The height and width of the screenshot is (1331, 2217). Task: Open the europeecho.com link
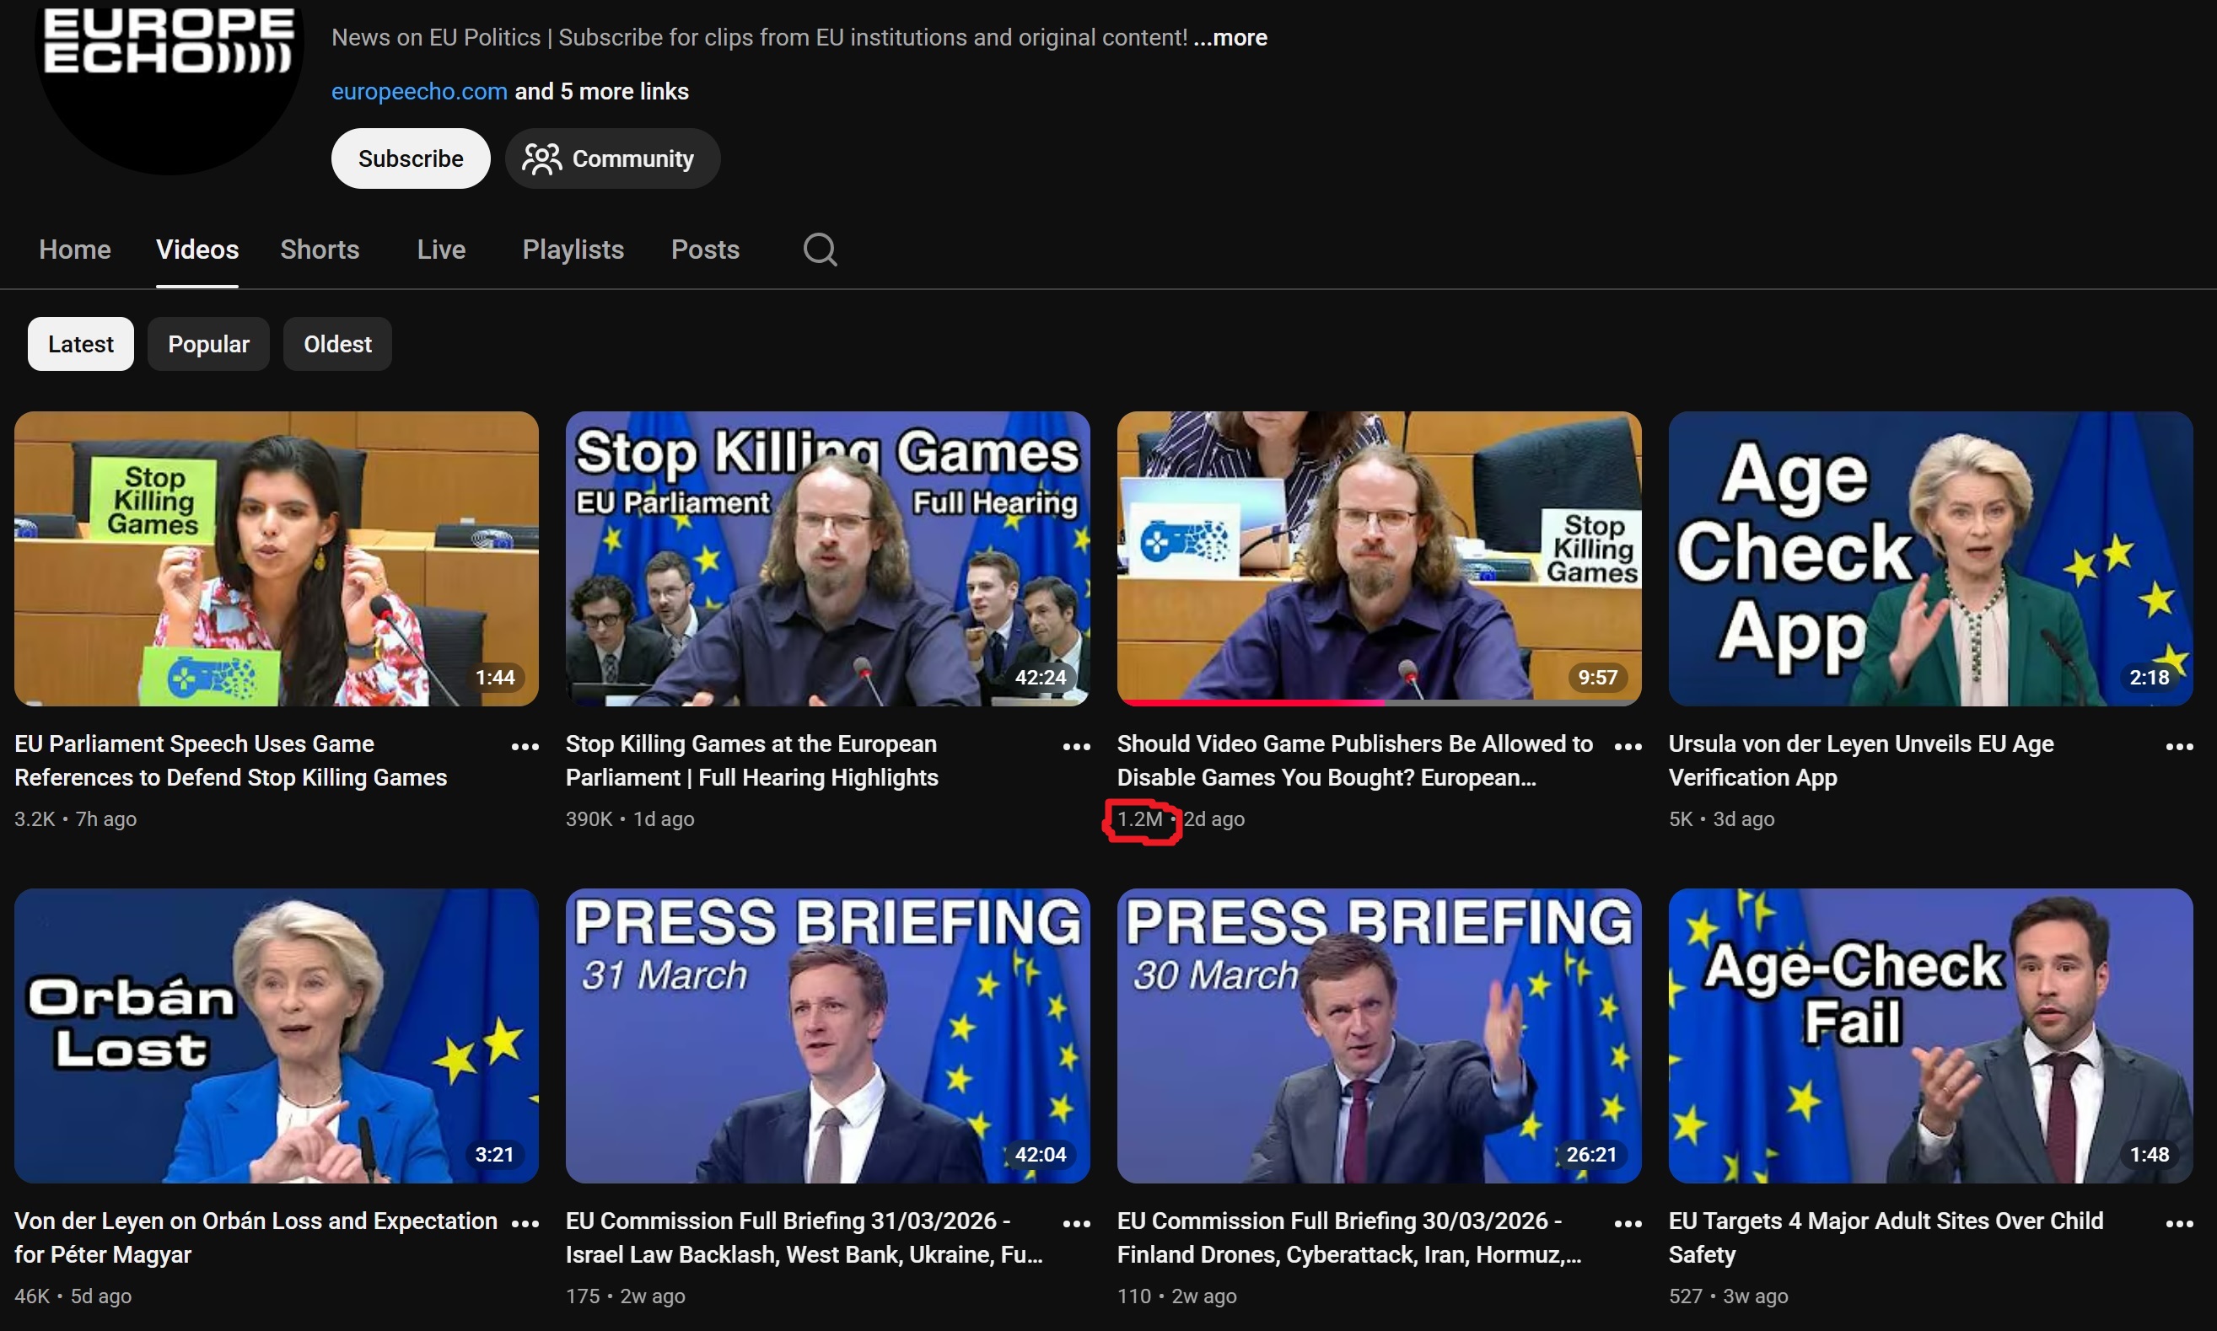[x=419, y=92]
